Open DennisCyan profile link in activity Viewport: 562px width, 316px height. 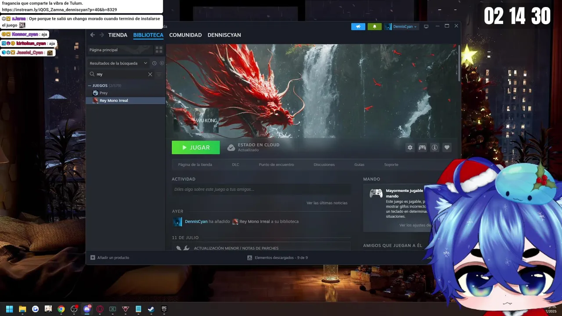coord(196,222)
